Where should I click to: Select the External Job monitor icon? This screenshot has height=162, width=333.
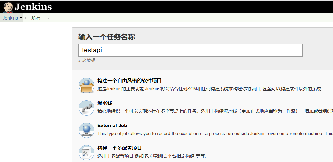point(86,130)
